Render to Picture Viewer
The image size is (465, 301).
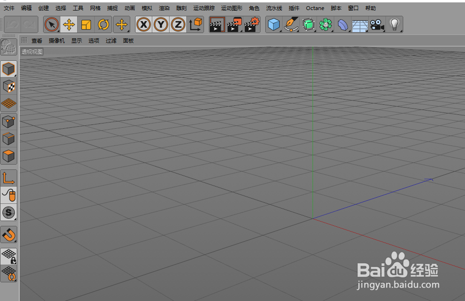(235, 24)
